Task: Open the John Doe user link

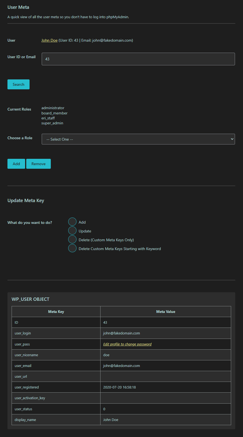Action: 49,40
